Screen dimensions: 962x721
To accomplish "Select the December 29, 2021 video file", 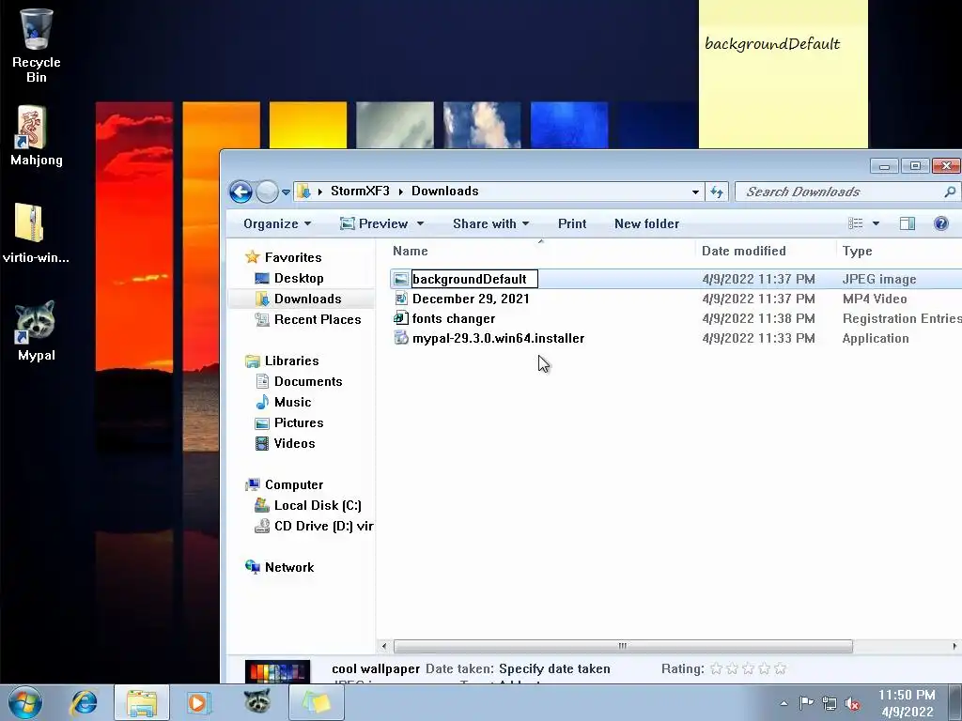I will tap(471, 299).
